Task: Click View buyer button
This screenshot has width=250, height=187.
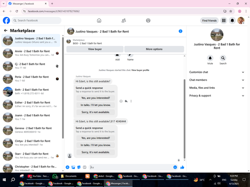Action: point(95,49)
